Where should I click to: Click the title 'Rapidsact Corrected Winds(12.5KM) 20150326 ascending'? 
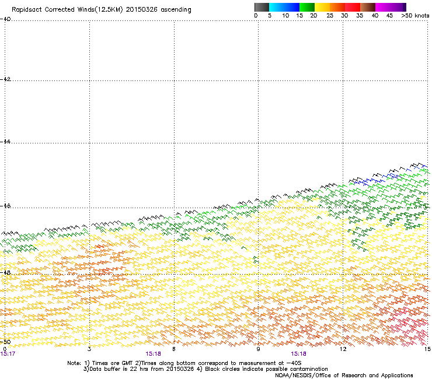[x=102, y=9]
